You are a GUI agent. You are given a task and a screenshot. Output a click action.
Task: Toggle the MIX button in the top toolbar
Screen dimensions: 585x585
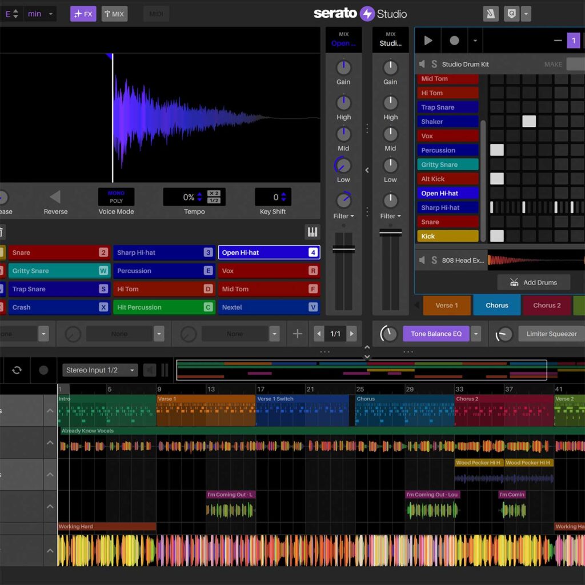tap(114, 13)
